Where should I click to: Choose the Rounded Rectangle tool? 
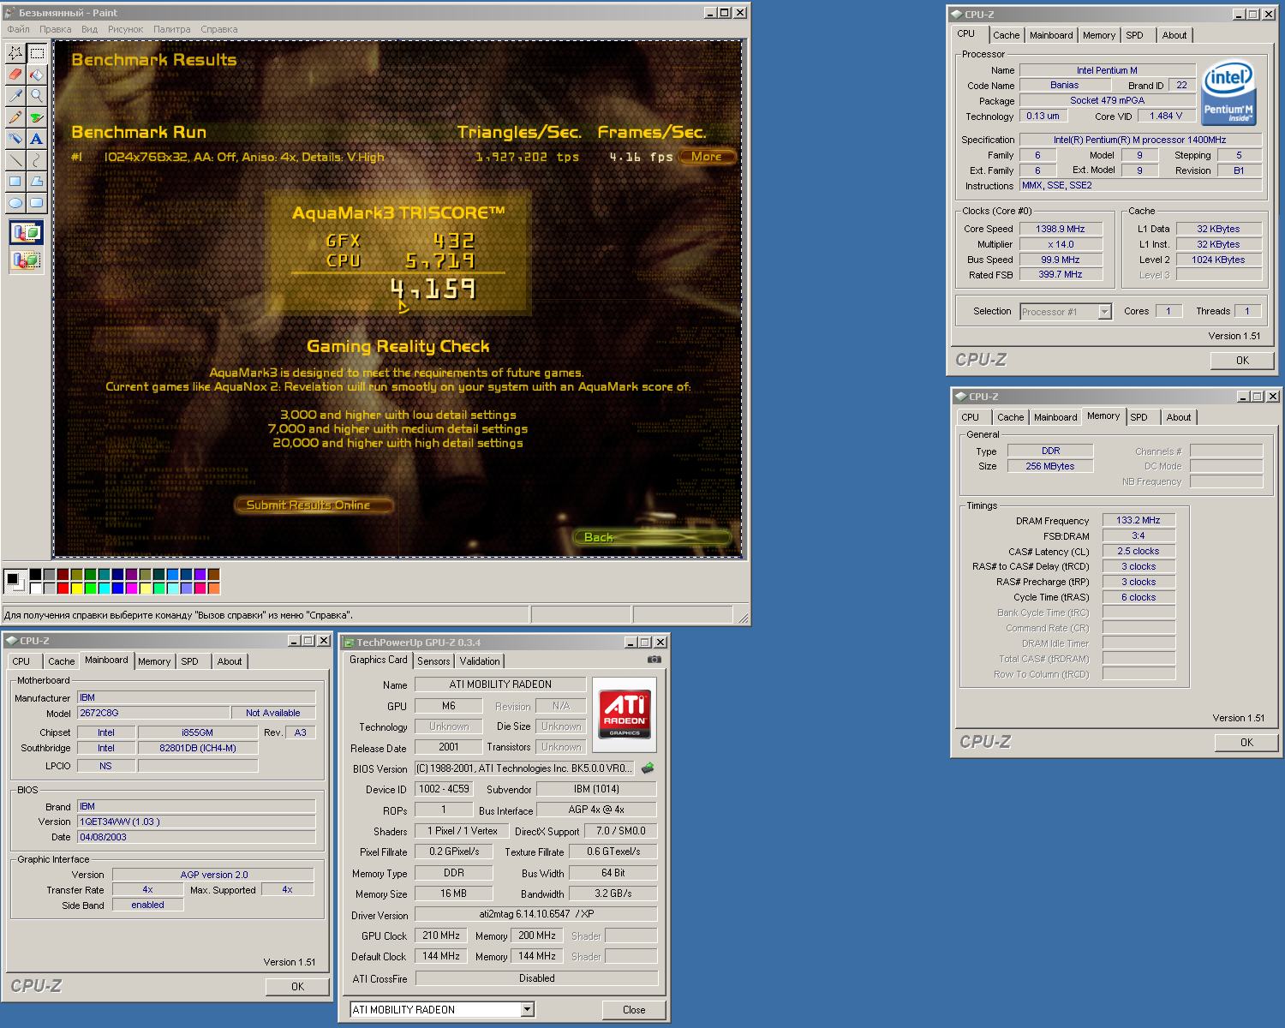pos(37,203)
